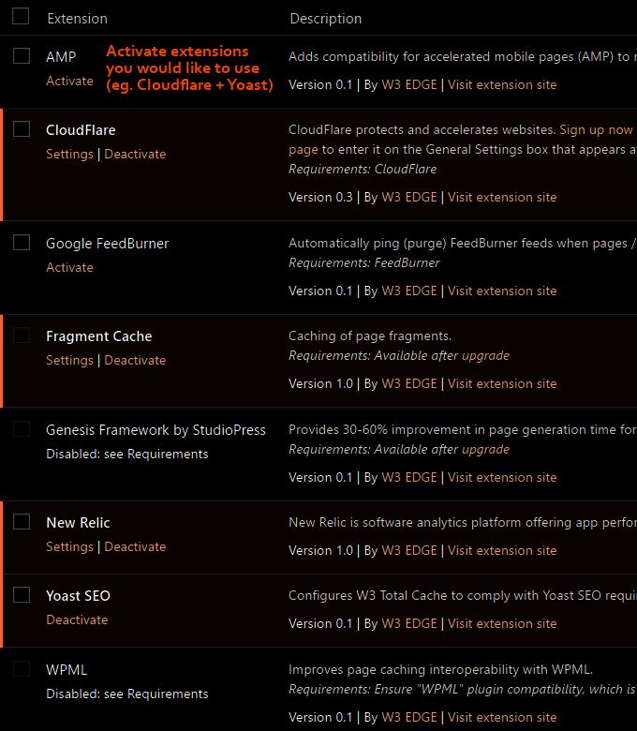The width and height of the screenshot is (637, 731).
Task: Deactivate the CloudFlare extension
Action: (135, 155)
